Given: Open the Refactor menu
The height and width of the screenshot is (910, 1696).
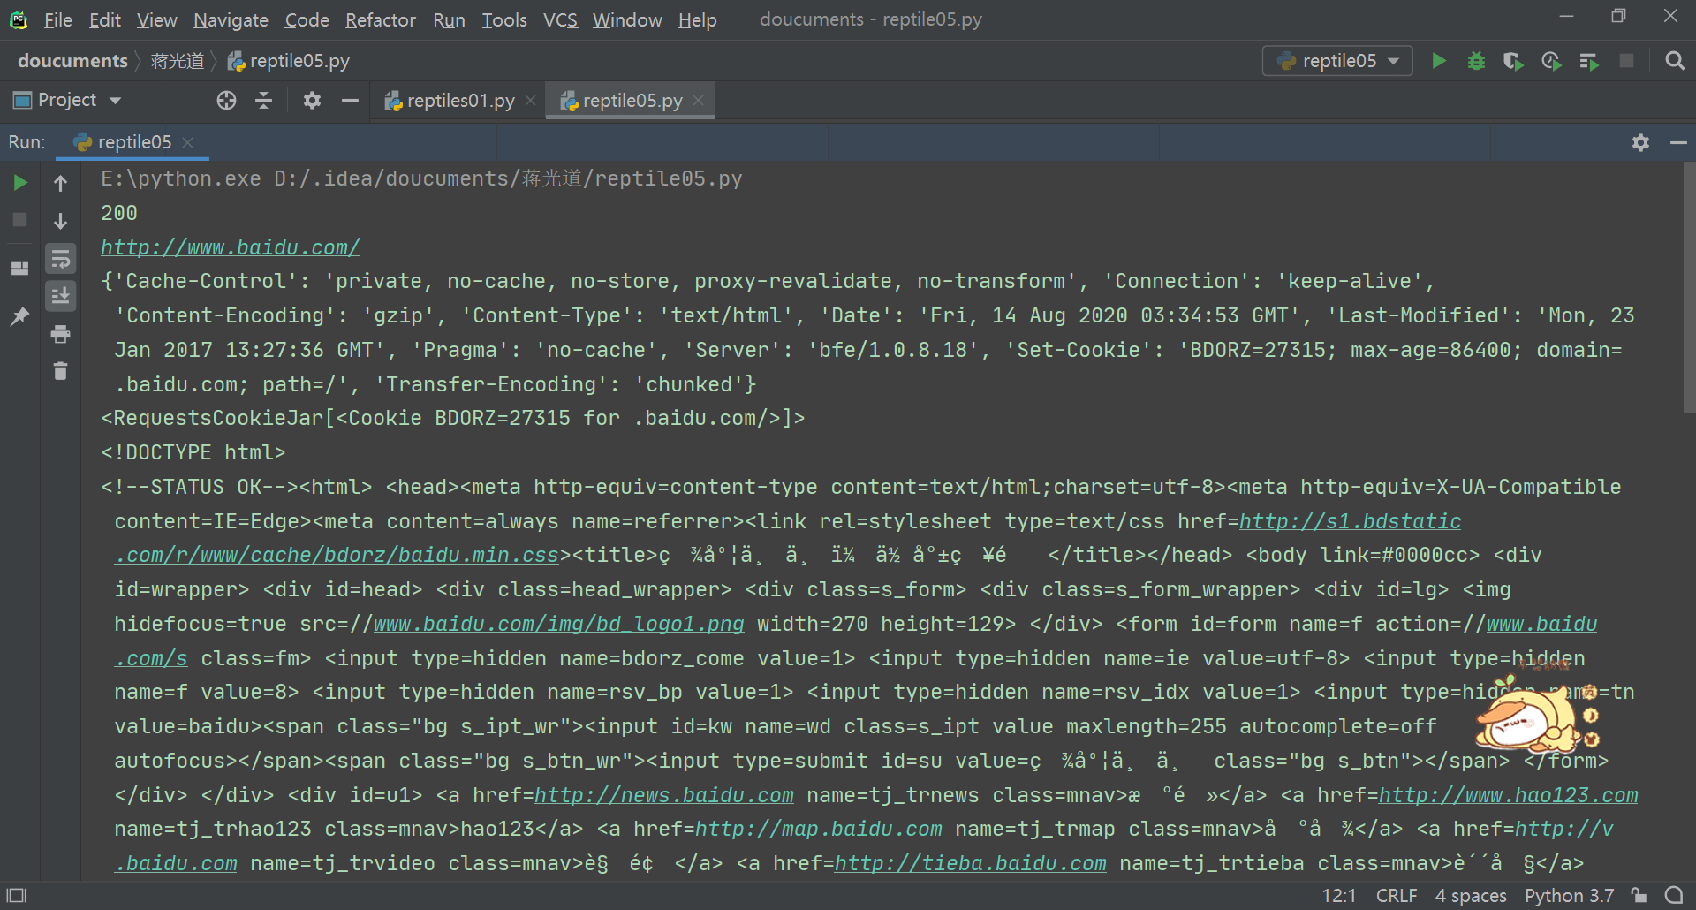Looking at the screenshot, I should (381, 19).
